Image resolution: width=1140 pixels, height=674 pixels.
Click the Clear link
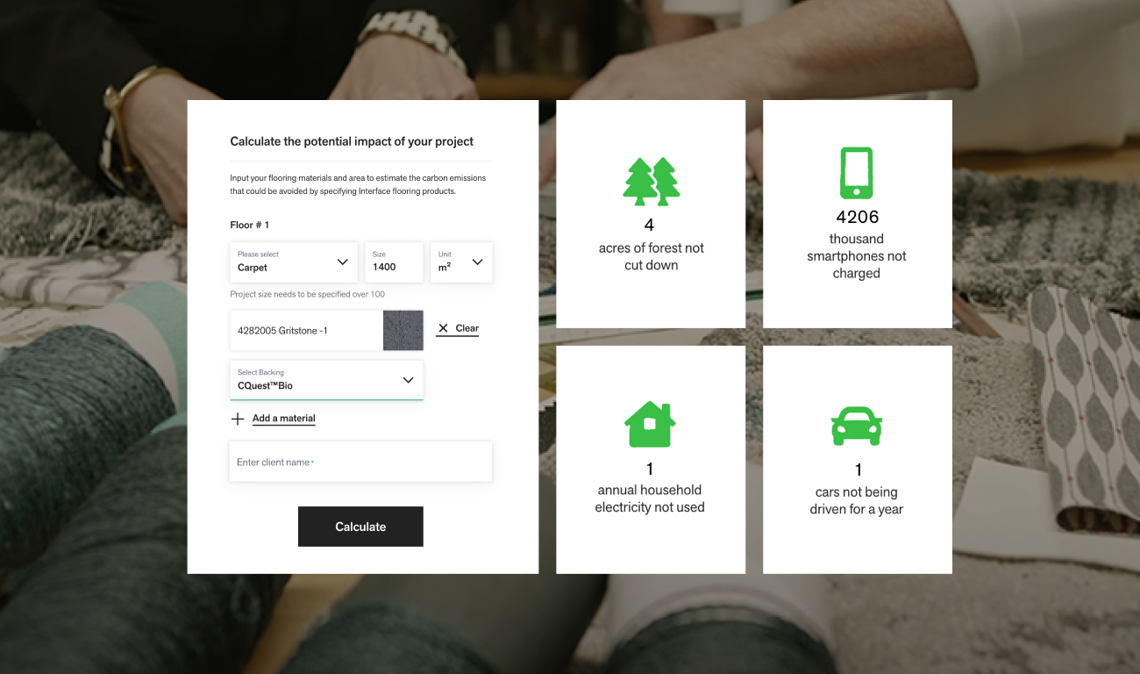(467, 328)
